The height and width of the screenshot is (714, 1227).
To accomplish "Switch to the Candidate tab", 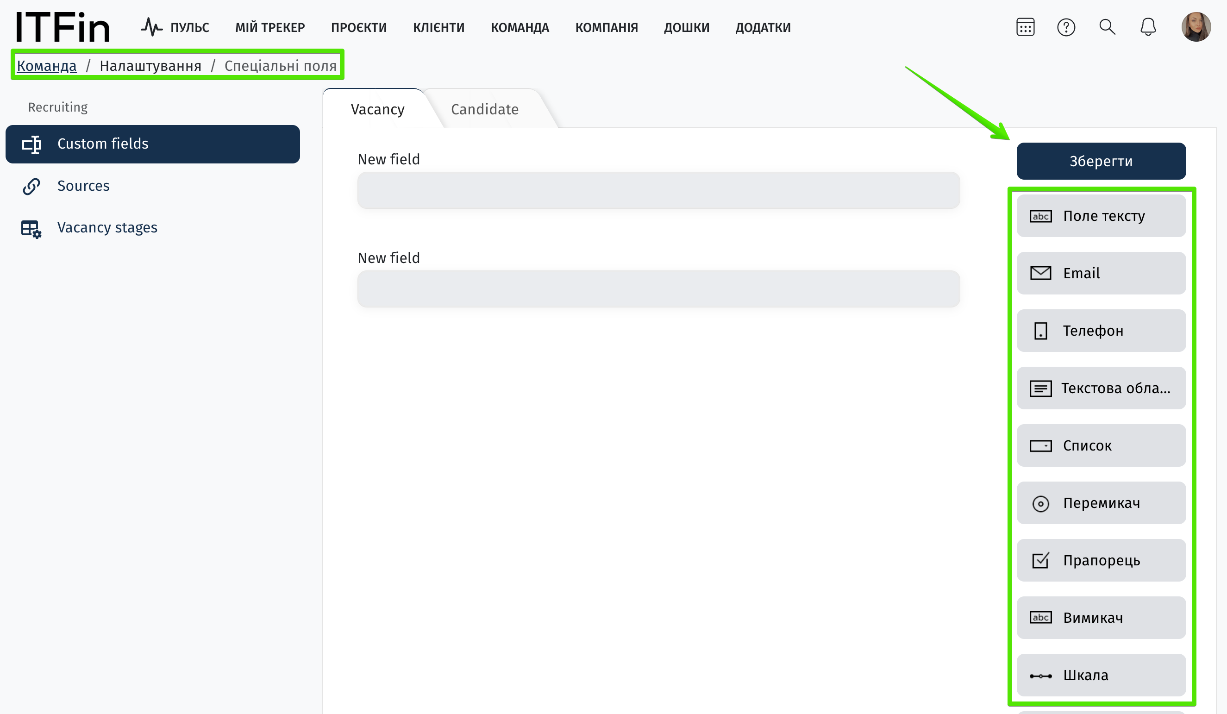I will pyautogui.click(x=485, y=109).
